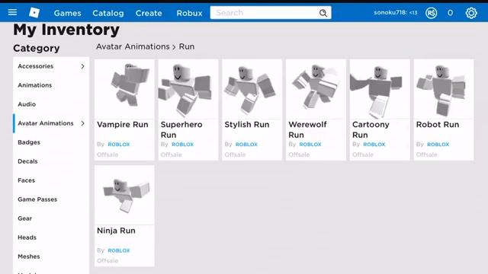This screenshot has width=488, height=274.
Task: Open the Superhero Run thumbnail
Action: (x=188, y=89)
